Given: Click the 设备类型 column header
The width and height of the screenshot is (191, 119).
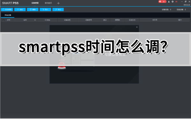Looking at the screenshot, I should (67, 20).
